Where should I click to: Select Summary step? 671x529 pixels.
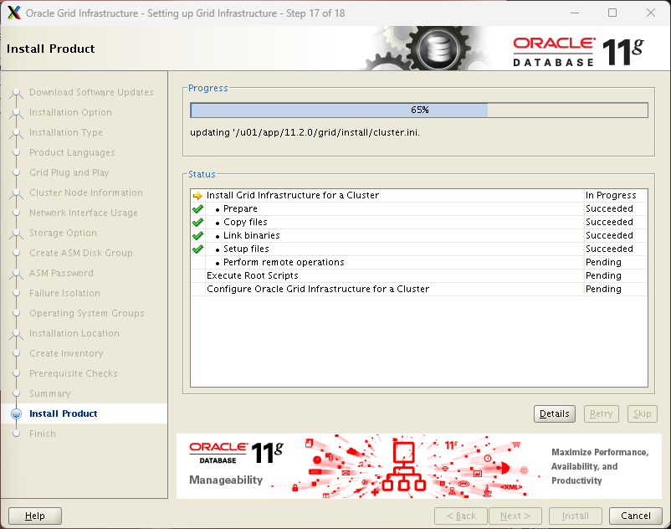(49, 393)
